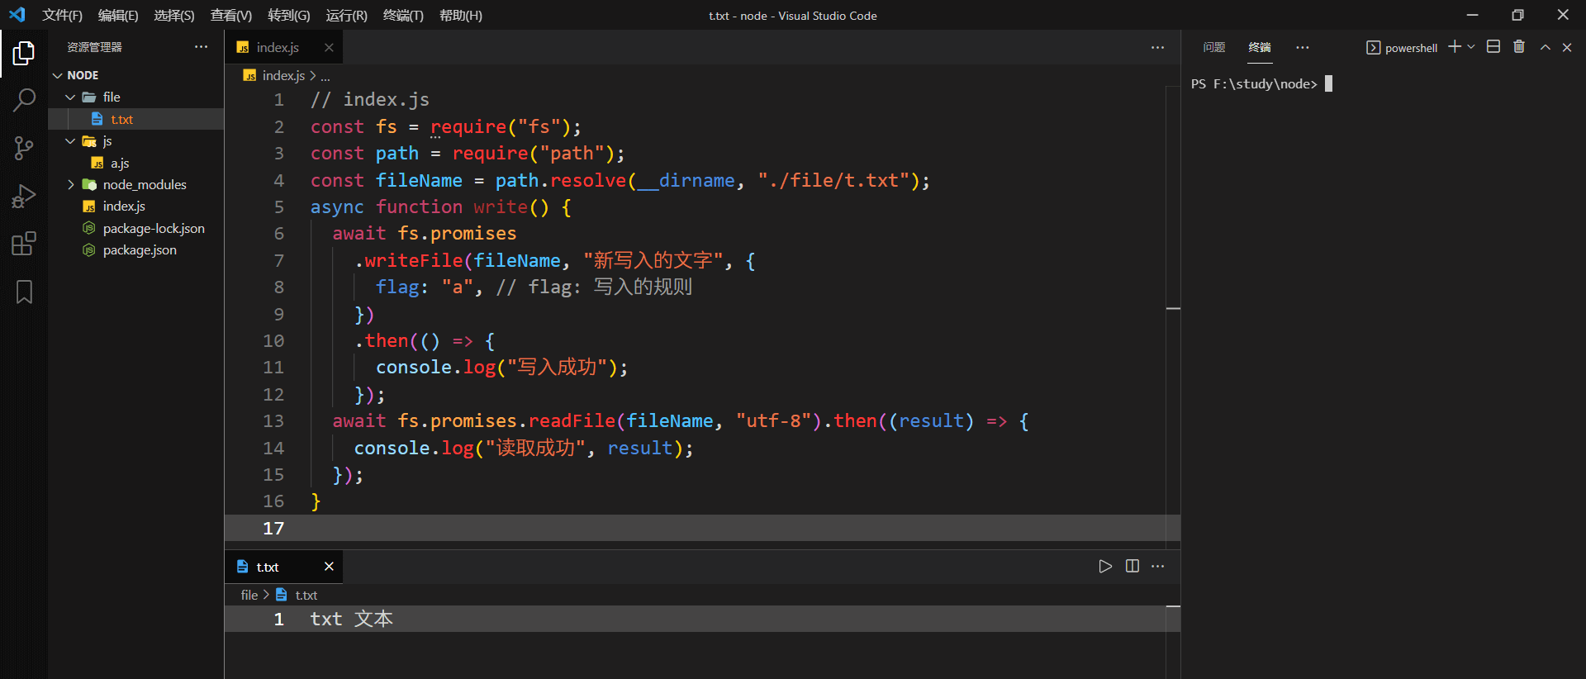The height and width of the screenshot is (679, 1586).
Task: Open the 查看(V) menu
Action: [x=231, y=15]
